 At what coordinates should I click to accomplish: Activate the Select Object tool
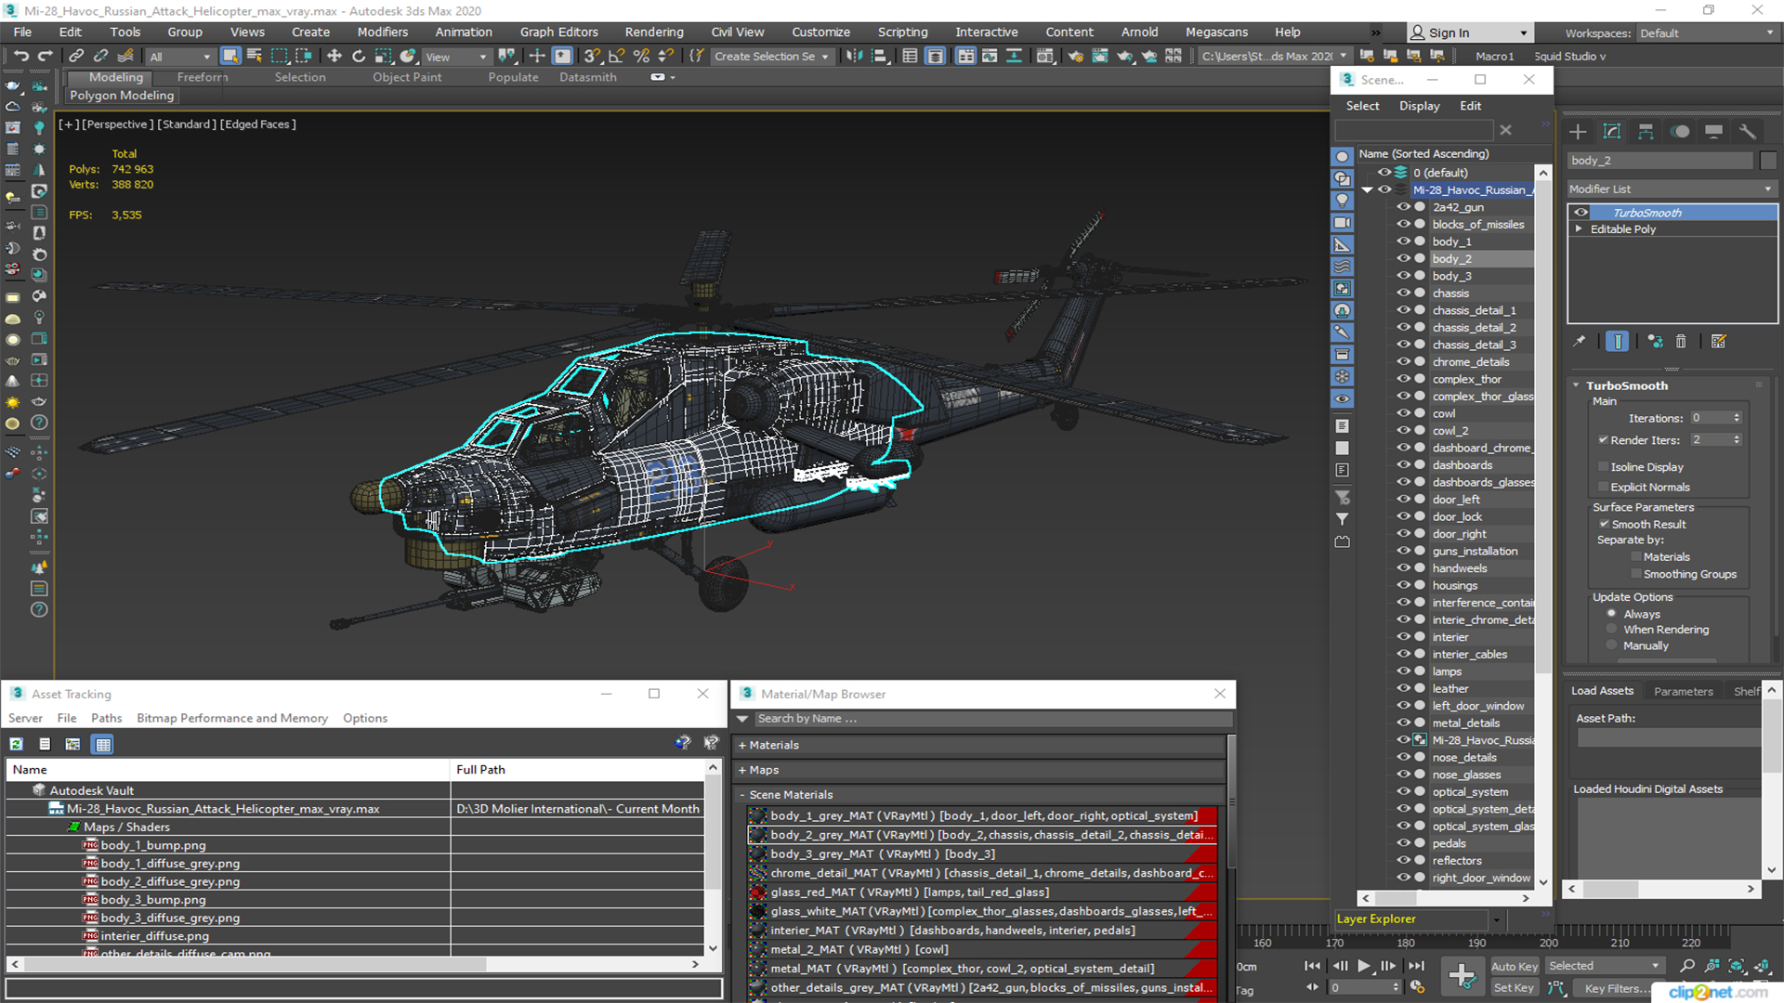[230, 56]
